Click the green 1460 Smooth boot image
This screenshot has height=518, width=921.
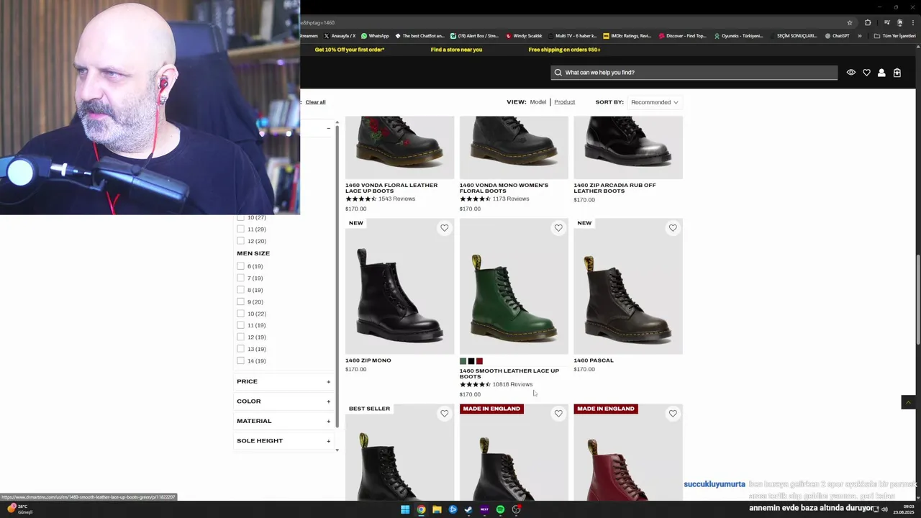514,286
